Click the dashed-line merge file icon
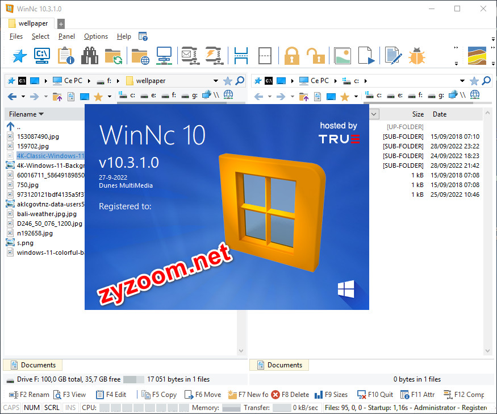Viewport: 497px width, 414px height. pyautogui.click(x=265, y=56)
